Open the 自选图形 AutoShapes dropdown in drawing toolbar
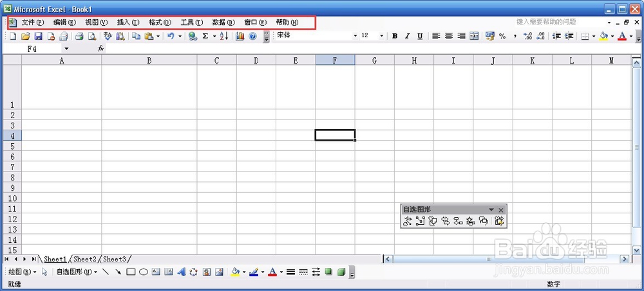 pyautogui.click(x=77, y=272)
